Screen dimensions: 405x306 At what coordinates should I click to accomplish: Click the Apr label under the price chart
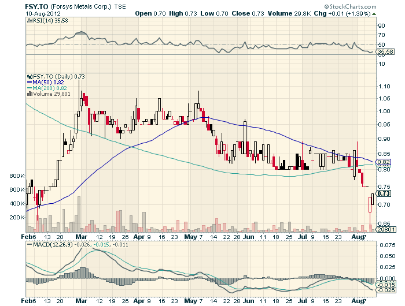point(139,237)
